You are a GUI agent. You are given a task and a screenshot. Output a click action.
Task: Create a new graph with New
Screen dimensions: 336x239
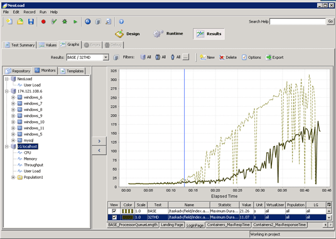coord(207,57)
